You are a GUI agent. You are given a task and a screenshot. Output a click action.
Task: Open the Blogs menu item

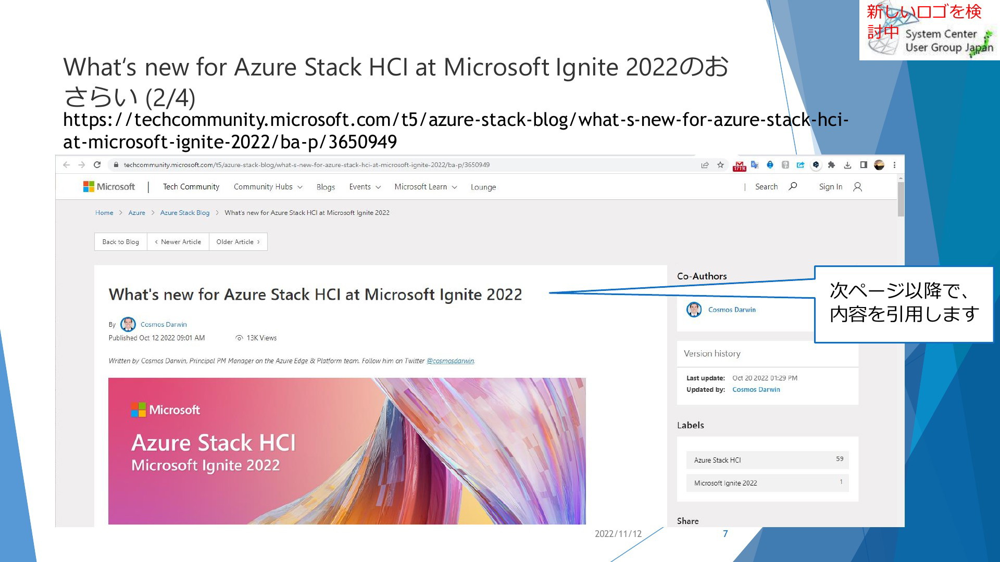point(326,187)
